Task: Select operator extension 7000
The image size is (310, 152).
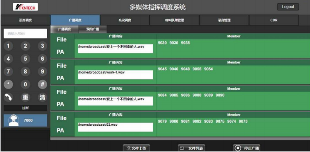Action: pyautogui.click(x=25, y=120)
